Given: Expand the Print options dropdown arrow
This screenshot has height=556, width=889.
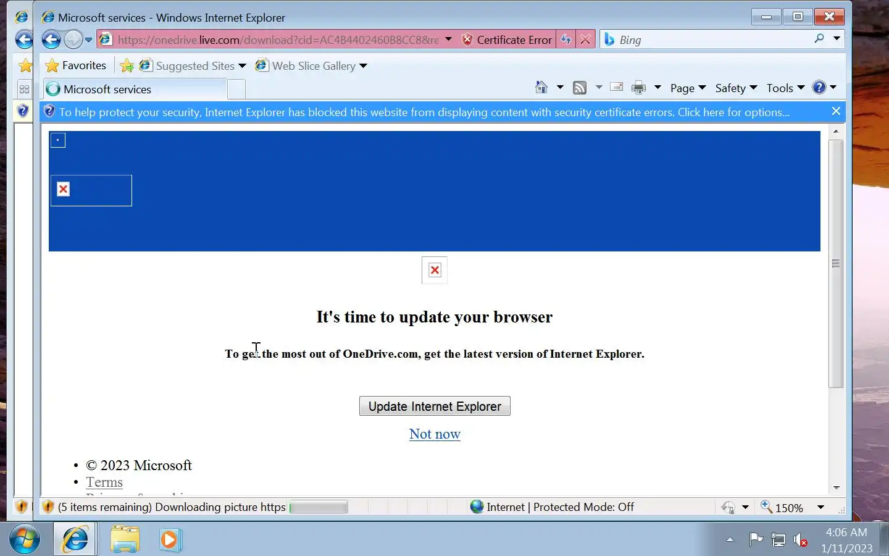Looking at the screenshot, I should pyautogui.click(x=657, y=88).
